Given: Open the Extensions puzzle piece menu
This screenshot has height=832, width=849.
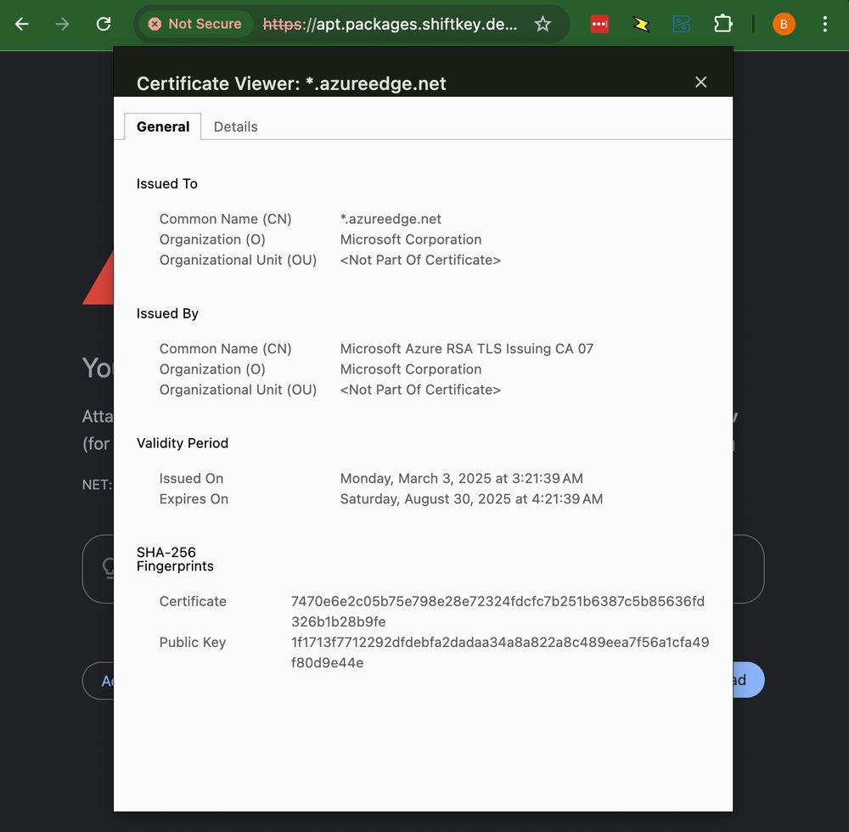Looking at the screenshot, I should pyautogui.click(x=722, y=24).
